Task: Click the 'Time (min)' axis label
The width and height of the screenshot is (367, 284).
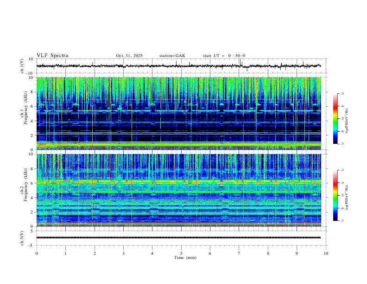Action: coord(185,258)
